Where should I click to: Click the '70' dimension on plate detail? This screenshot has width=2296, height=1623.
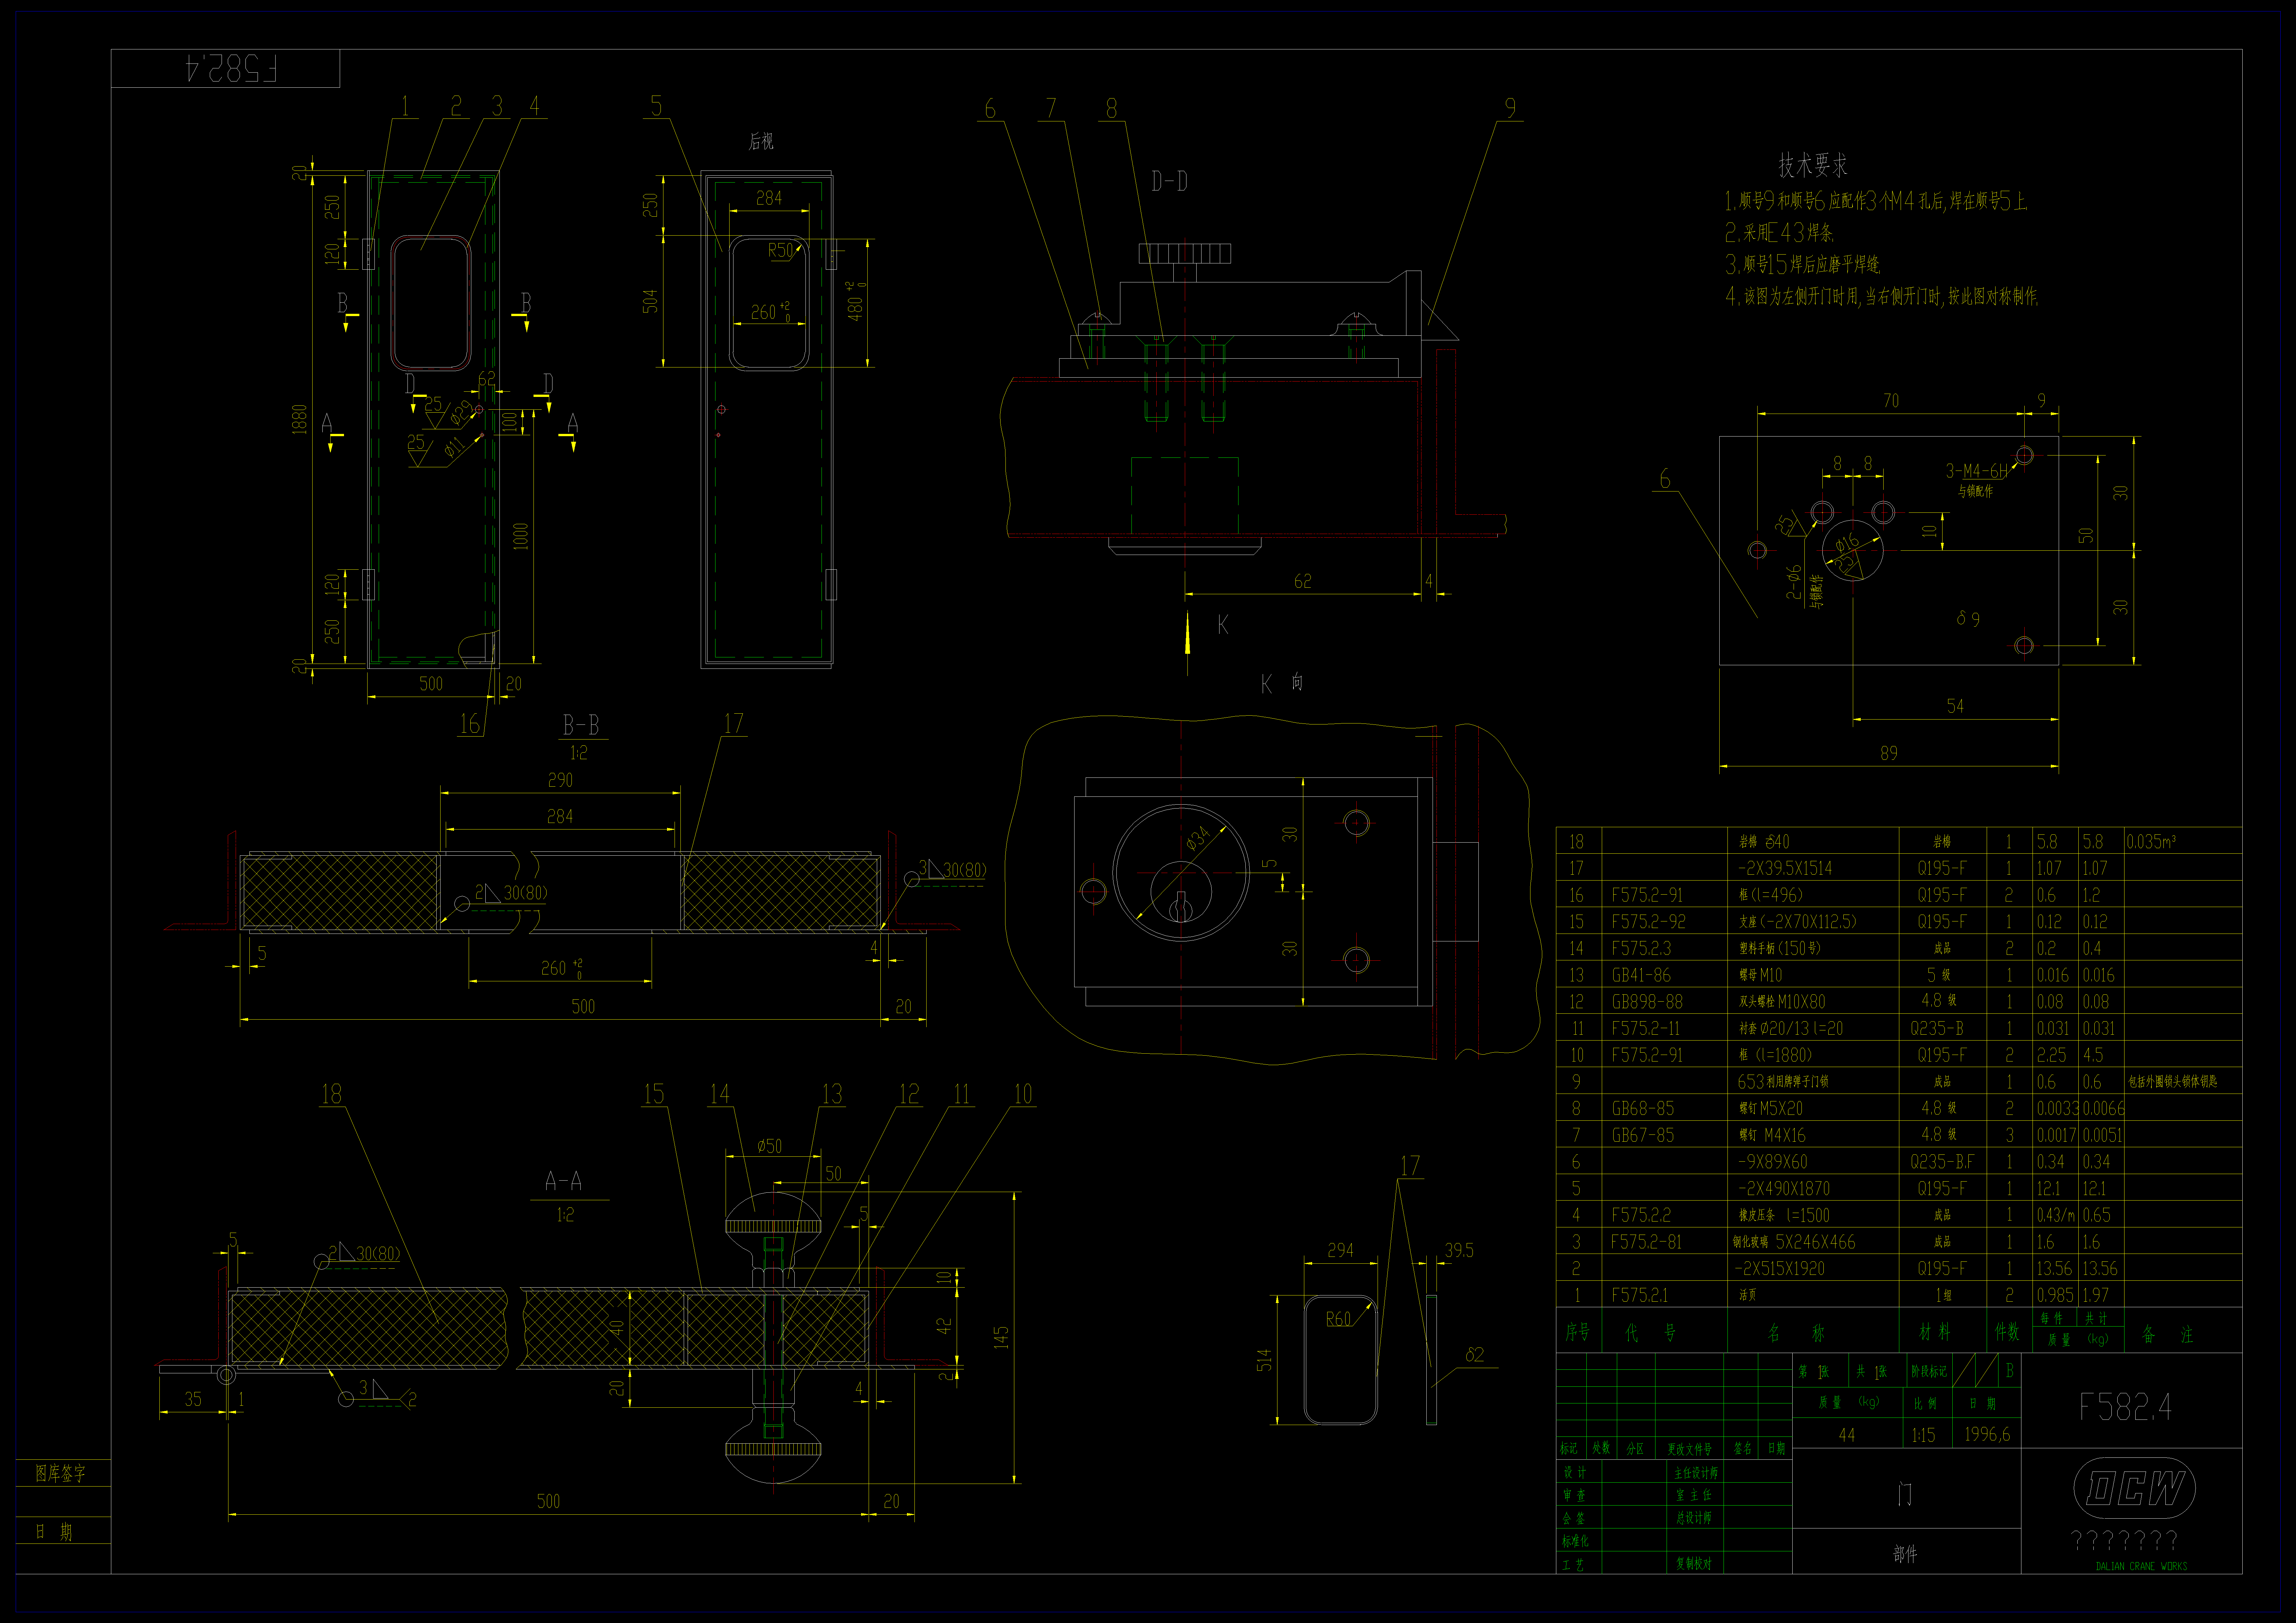tap(1891, 401)
